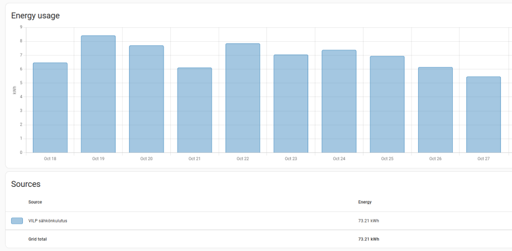Select the Oct 23 energy bar
This screenshot has height=251, width=512.
click(291, 104)
